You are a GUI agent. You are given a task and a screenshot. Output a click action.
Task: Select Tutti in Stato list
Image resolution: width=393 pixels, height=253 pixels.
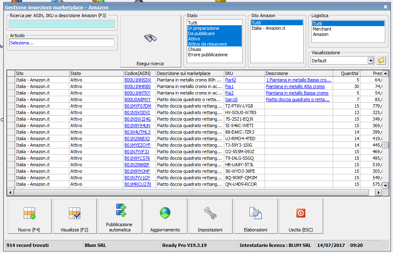click(214, 23)
